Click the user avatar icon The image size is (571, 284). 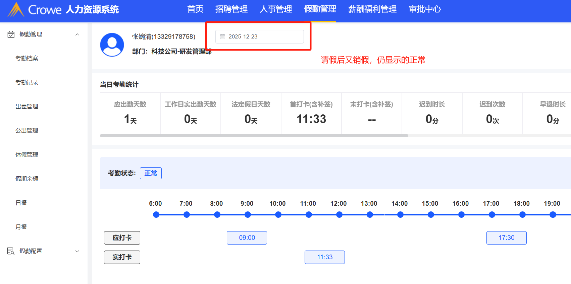tap(112, 45)
